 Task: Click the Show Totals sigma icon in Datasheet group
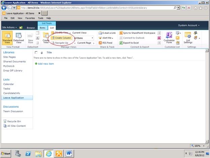(x=38, y=38)
